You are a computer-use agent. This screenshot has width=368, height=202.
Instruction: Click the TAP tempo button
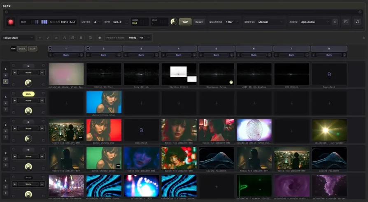click(x=185, y=22)
